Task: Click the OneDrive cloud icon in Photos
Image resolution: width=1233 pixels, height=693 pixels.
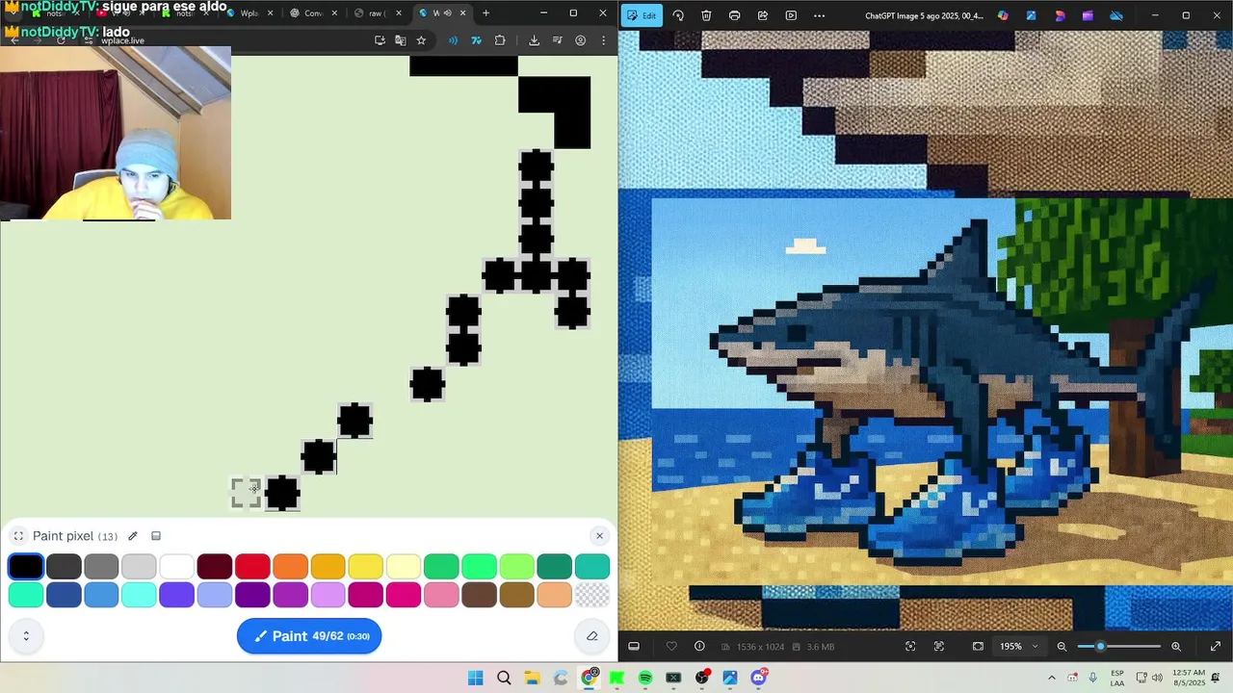Action: coord(1116,15)
